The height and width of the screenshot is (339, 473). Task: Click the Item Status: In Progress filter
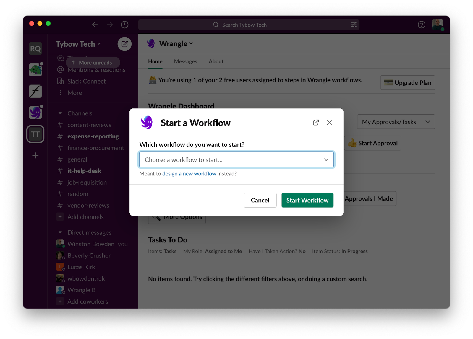(x=340, y=251)
